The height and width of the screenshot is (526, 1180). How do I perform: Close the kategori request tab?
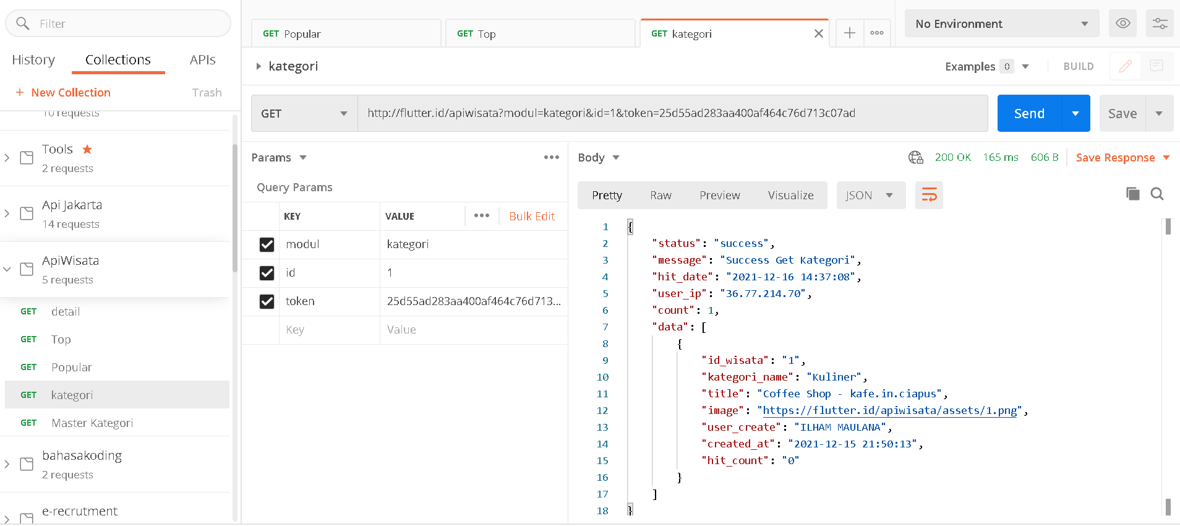tap(818, 33)
